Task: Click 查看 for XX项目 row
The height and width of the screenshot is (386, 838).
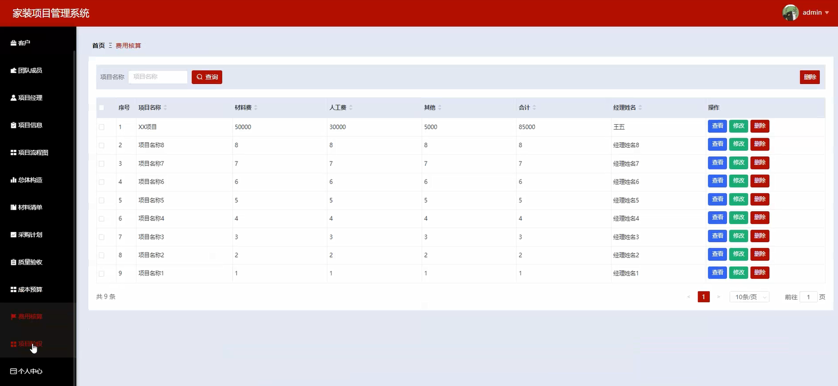Action: 717,126
